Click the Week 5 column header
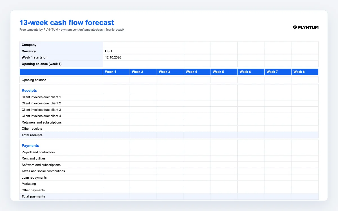This screenshot has height=211, width=338. click(x=224, y=72)
